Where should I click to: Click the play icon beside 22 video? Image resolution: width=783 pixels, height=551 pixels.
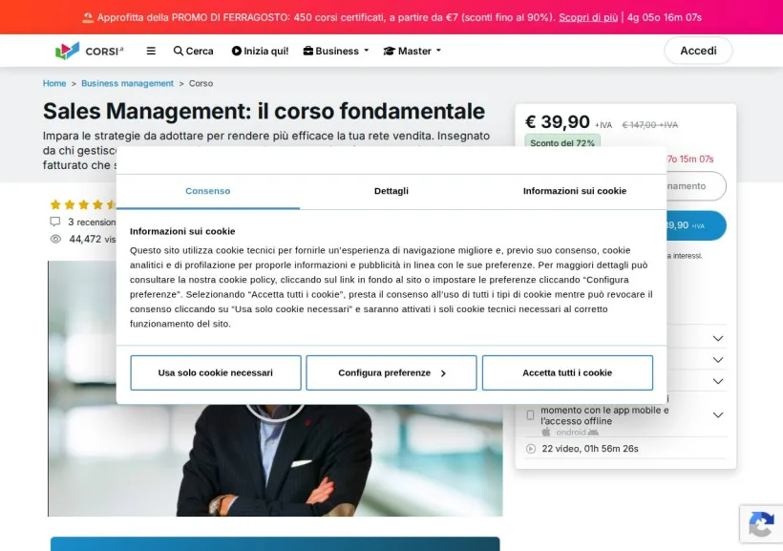pos(531,449)
